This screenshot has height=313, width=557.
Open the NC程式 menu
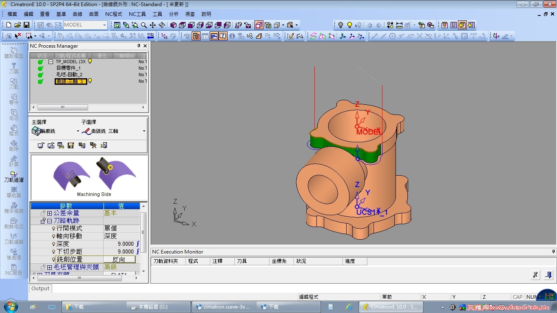coord(113,14)
